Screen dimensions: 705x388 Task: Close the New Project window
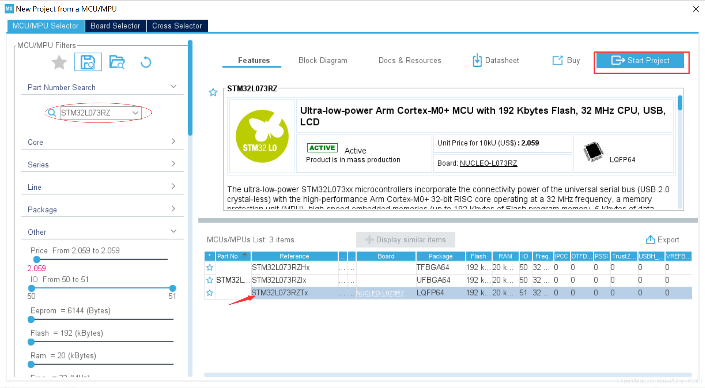coord(696,9)
